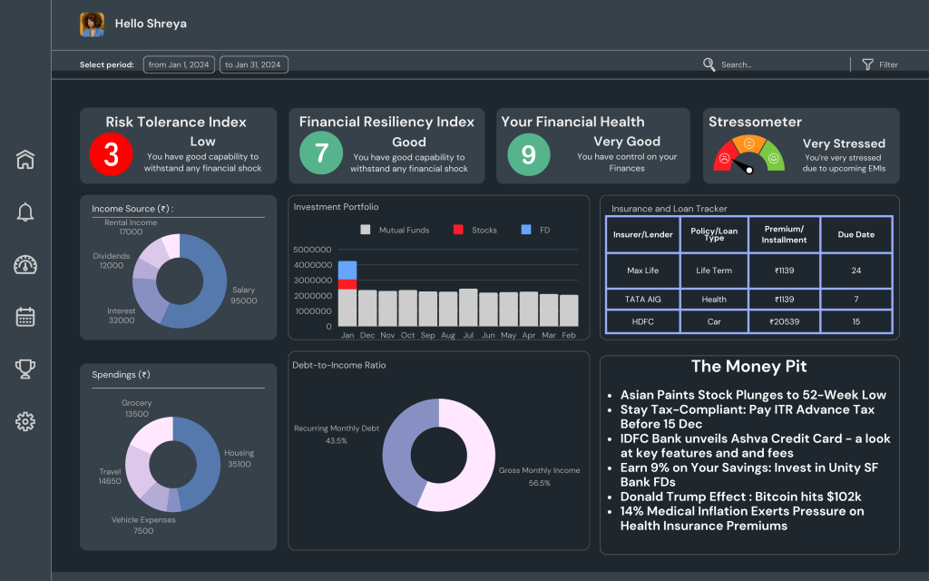Toggle the blue FD legend swatch

pos(526,231)
